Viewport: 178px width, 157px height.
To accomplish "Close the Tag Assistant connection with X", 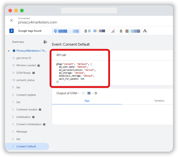I will point(11,20).
